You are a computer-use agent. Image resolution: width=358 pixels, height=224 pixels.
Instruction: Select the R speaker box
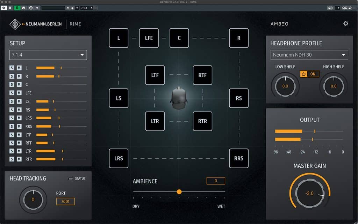[x=239, y=38]
